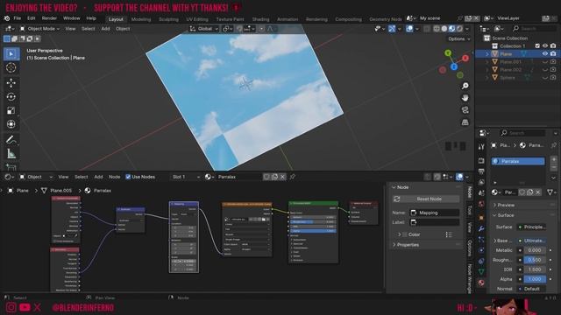Expand the Plane item in outliner
561x315 pixels.
(x=487, y=54)
